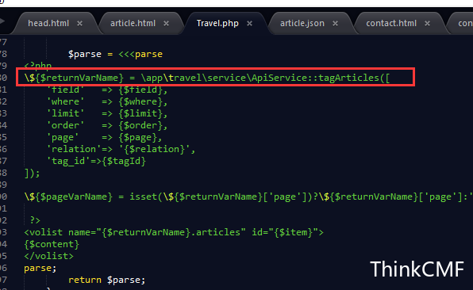
Task: Click the highlighted ApiService::tagArticles line
Action: [x=207, y=78]
